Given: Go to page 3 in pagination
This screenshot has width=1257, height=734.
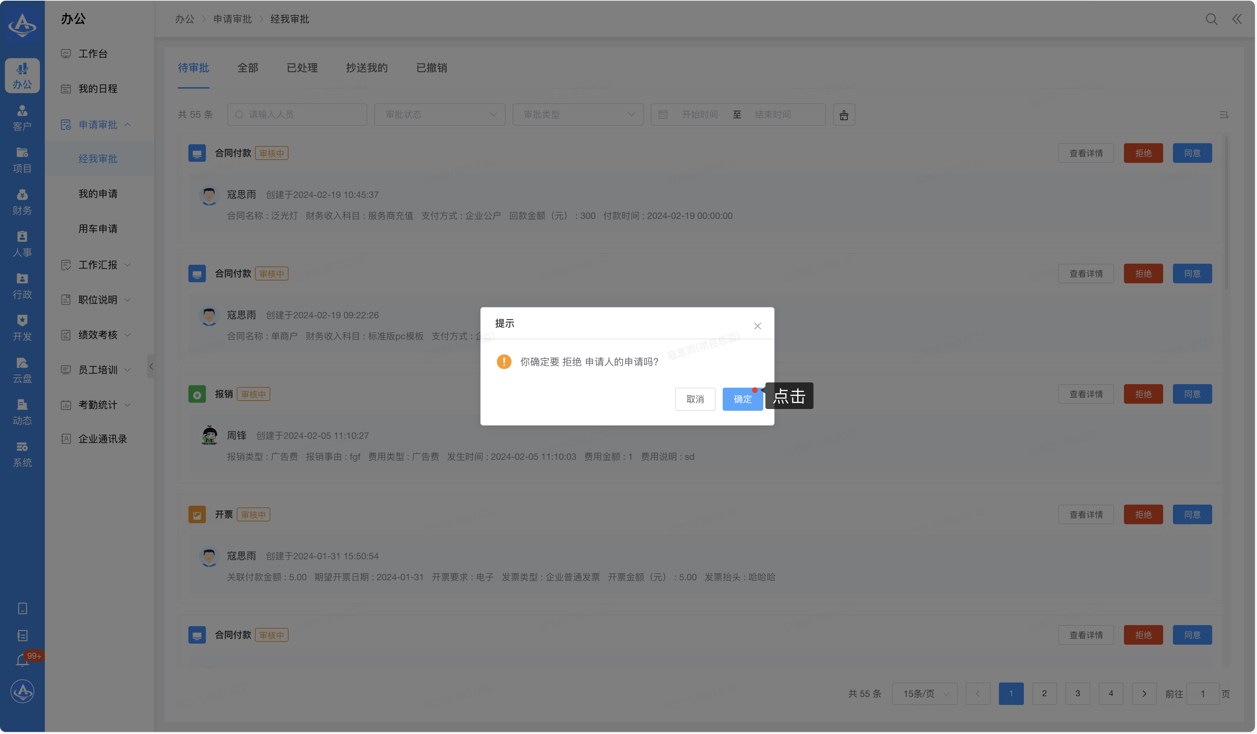Looking at the screenshot, I should [1077, 694].
